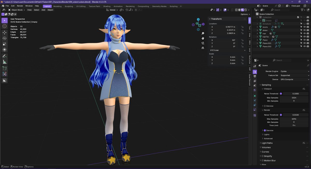Toggle the camera view icon

203,43
